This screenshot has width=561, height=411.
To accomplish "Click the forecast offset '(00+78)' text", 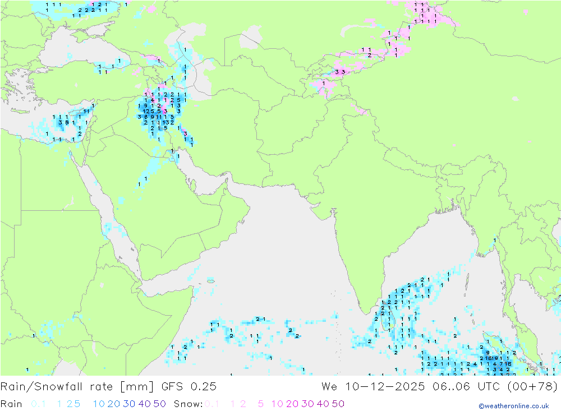I will (532, 387).
